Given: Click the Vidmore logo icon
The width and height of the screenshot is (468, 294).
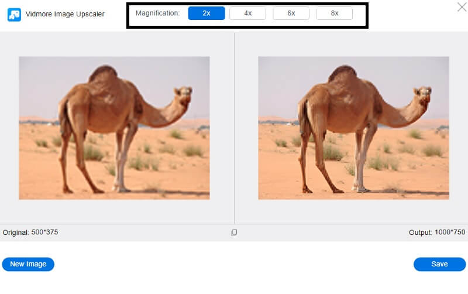Looking at the screenshot, I should tap(14, 14).
